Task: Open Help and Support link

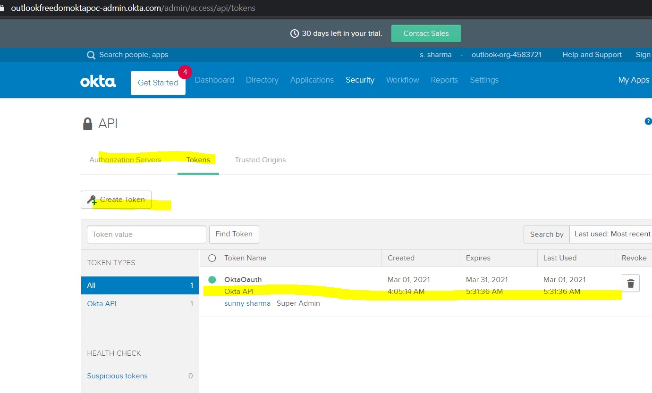Action: click(592, 55)
